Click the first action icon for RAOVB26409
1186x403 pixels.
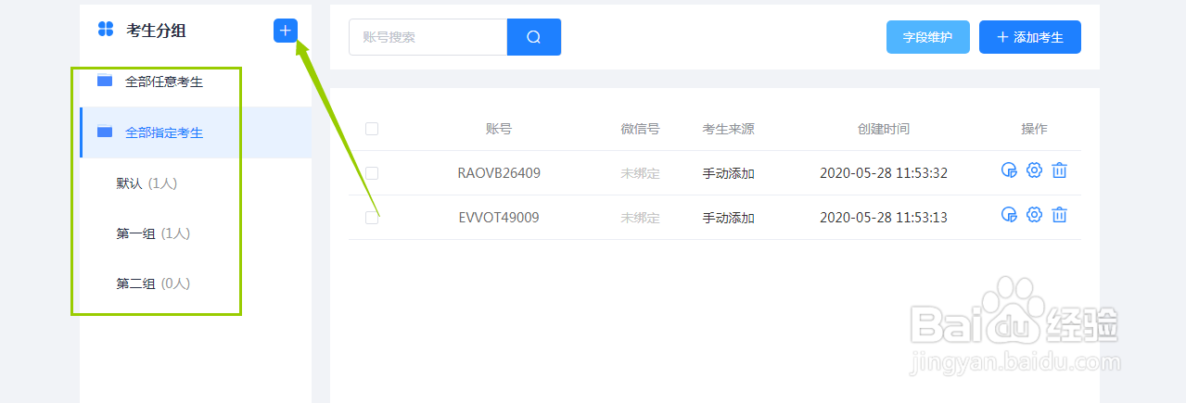pos(1010,170)
